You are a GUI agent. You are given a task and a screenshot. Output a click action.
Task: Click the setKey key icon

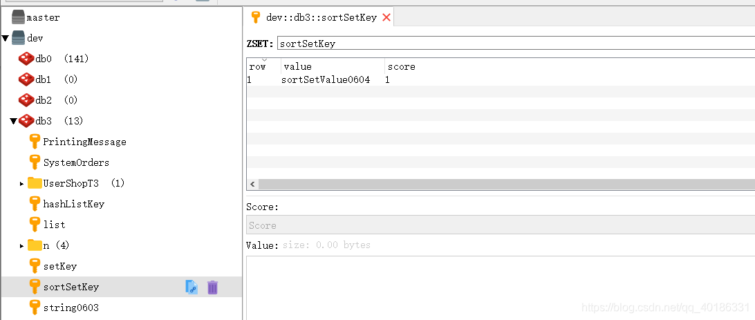coord(35,265)
